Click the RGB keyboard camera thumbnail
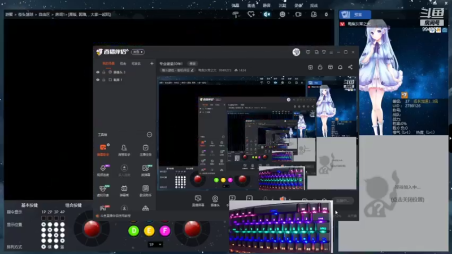The width and height of the screenshot is (452, 254). pyautogui.click(x=281, y=227)
